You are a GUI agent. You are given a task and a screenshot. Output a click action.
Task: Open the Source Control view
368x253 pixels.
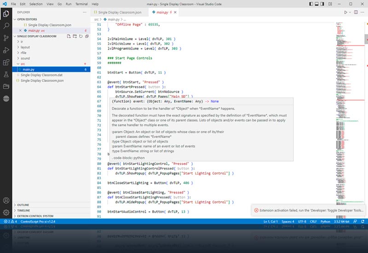point(6,38)
